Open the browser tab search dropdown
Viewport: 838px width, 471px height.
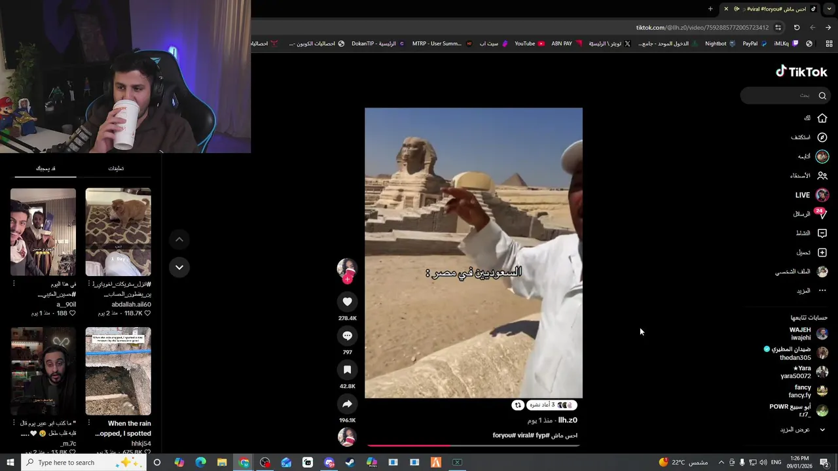829,9
